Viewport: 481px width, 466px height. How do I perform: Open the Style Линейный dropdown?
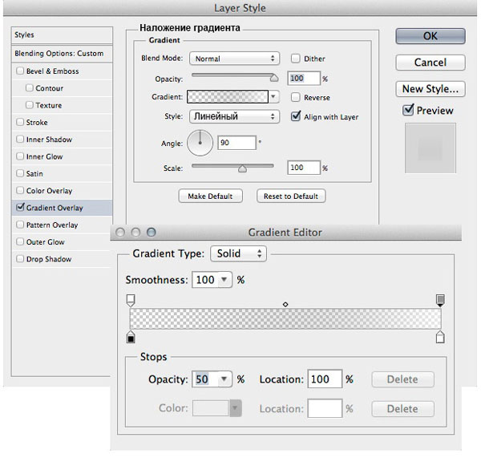coord(234,116)
